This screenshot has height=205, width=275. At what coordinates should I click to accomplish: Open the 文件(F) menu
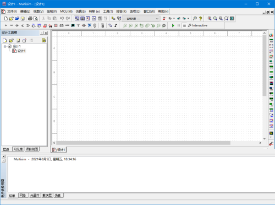pos(12,12)
